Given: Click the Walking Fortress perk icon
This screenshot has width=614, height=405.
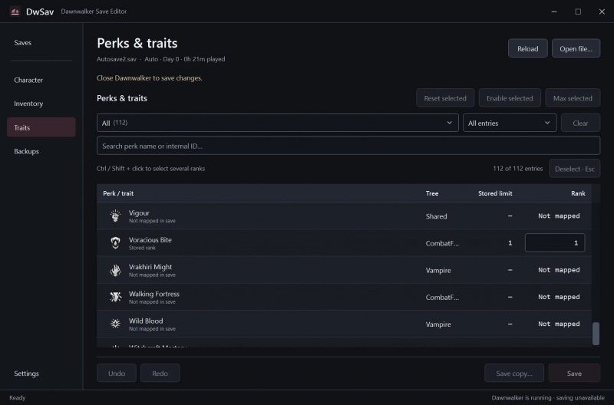Looking at the screenshot, I should [115, 297].
